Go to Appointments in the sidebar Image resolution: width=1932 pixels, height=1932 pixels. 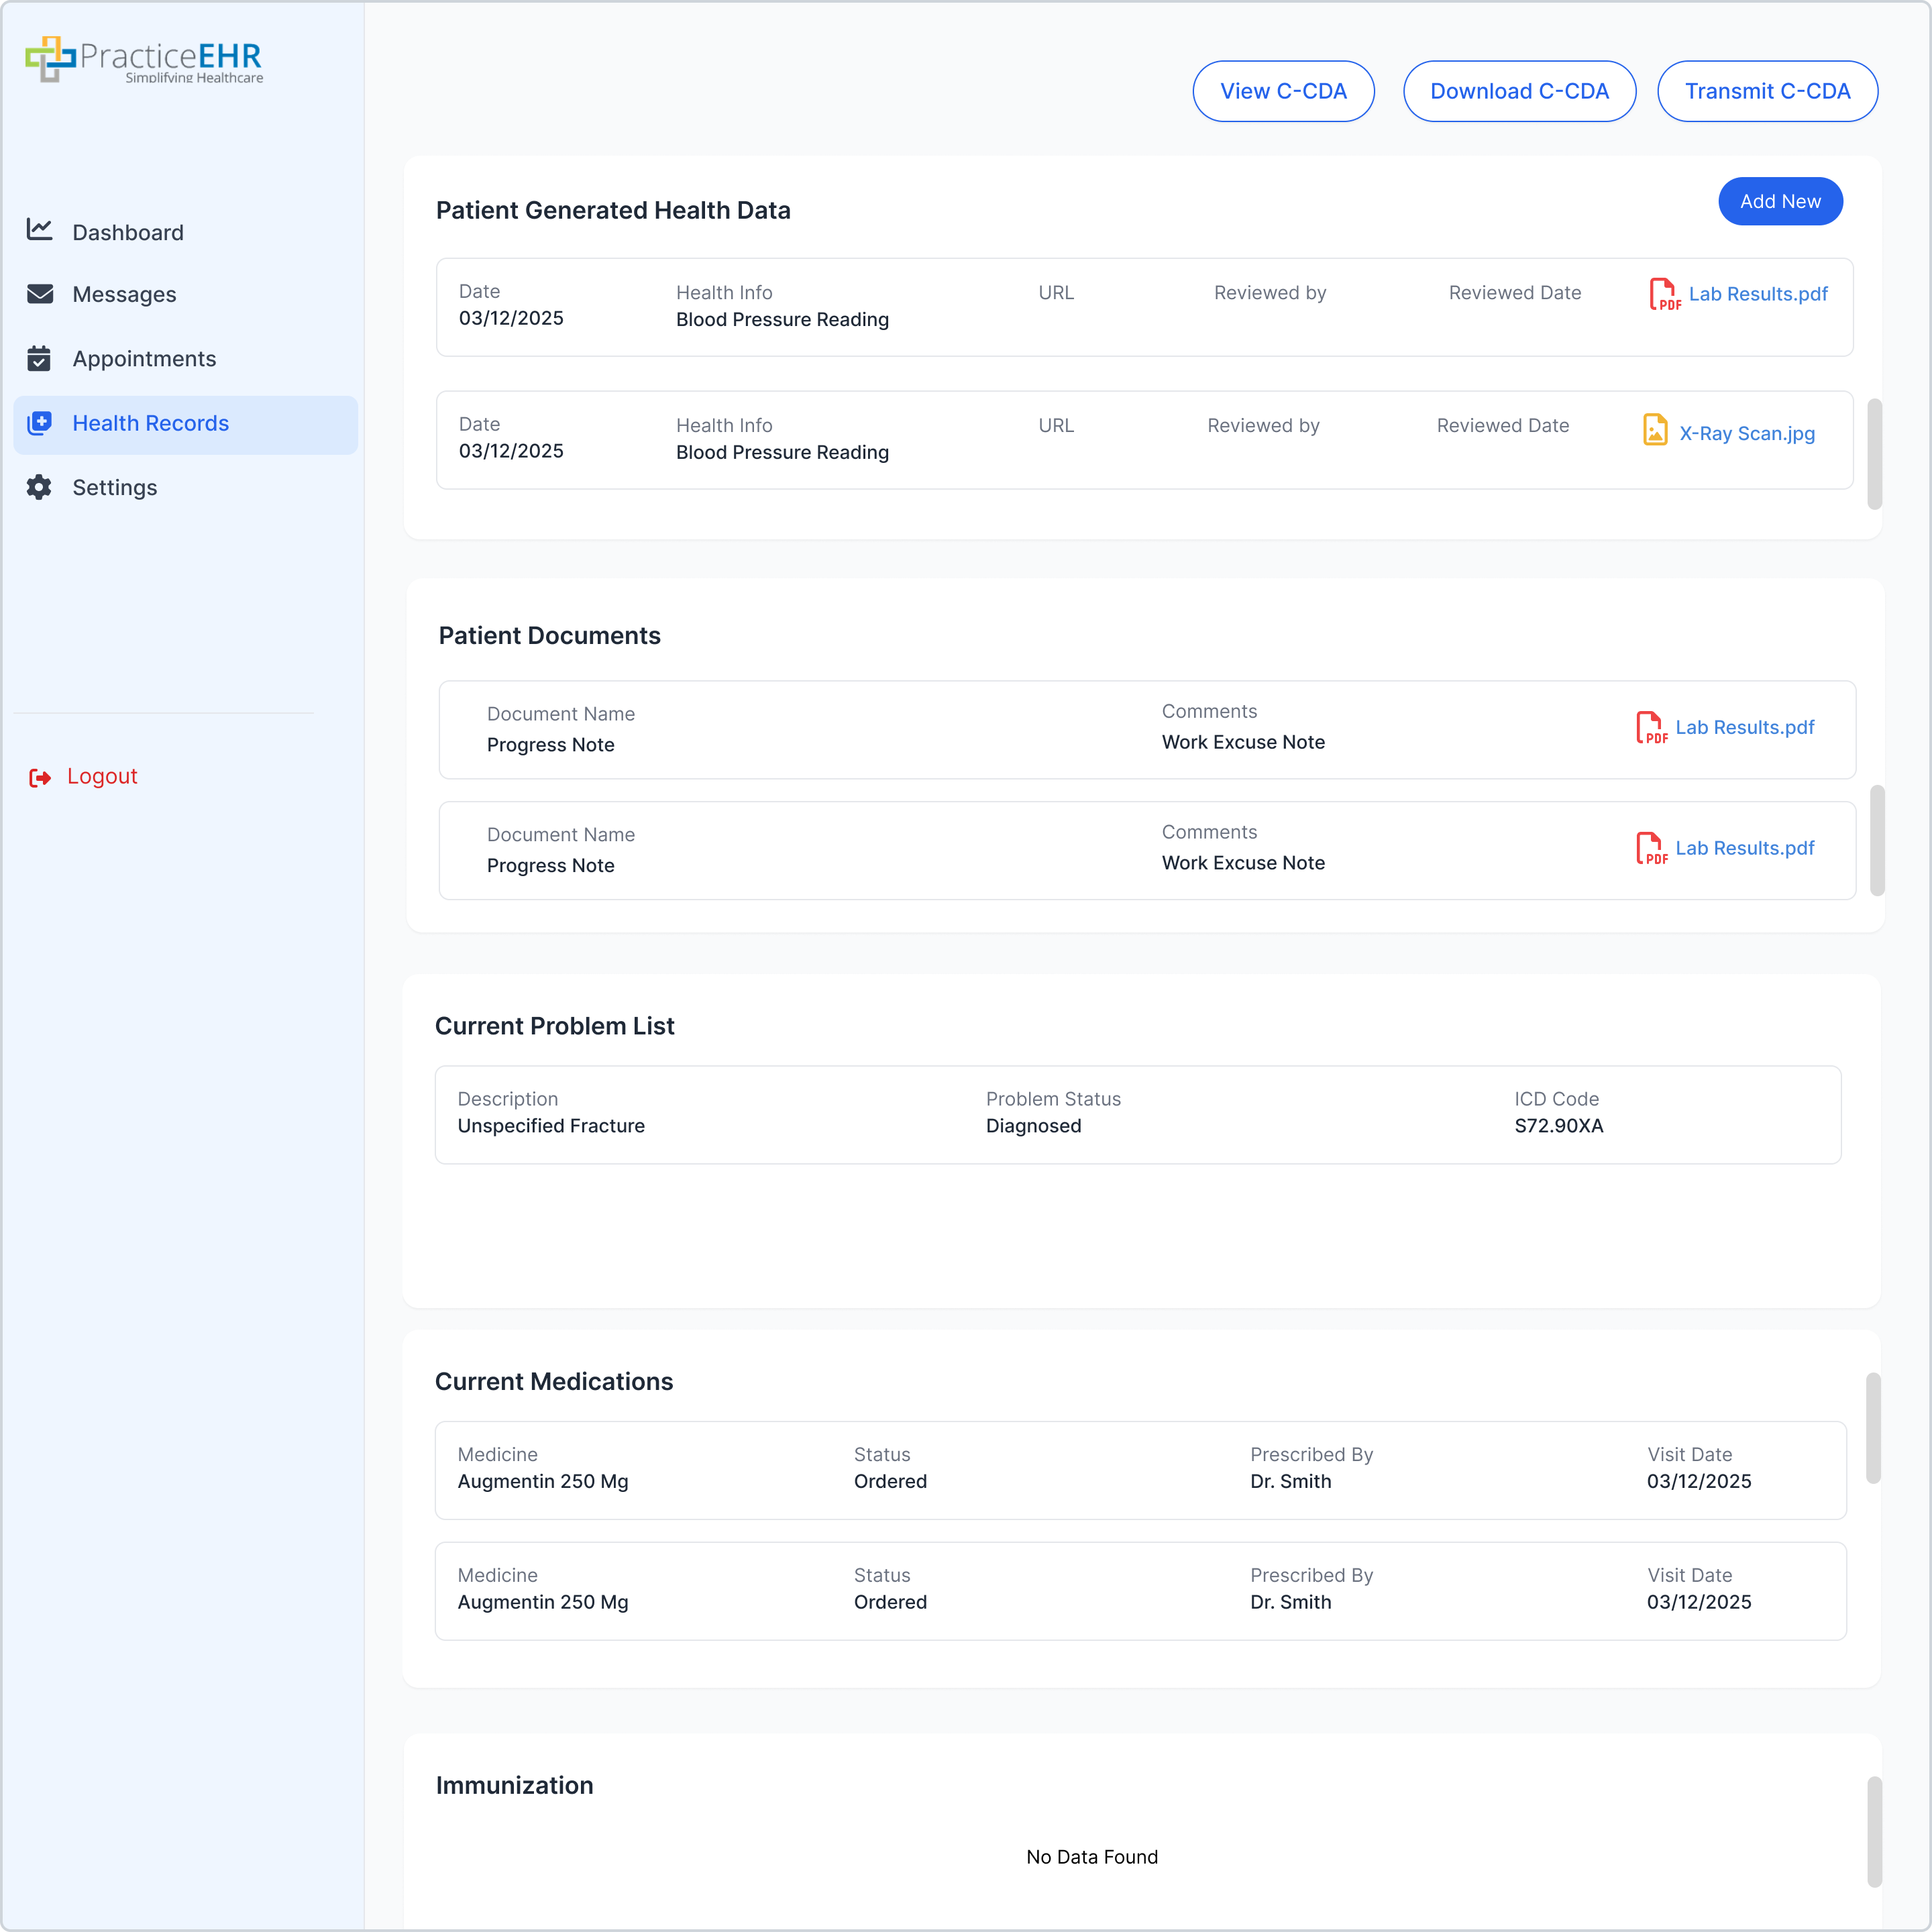click(144, 358)
